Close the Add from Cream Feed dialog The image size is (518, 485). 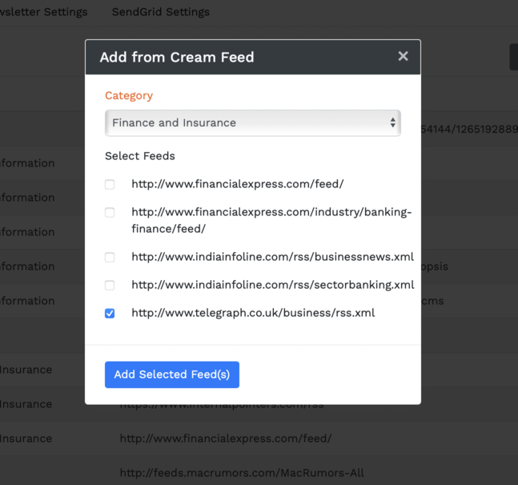coord(403,56)
